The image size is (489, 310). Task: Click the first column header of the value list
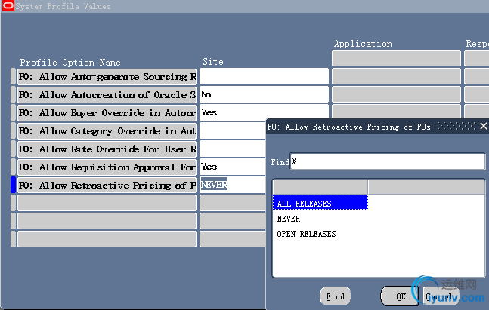(320, 187)
